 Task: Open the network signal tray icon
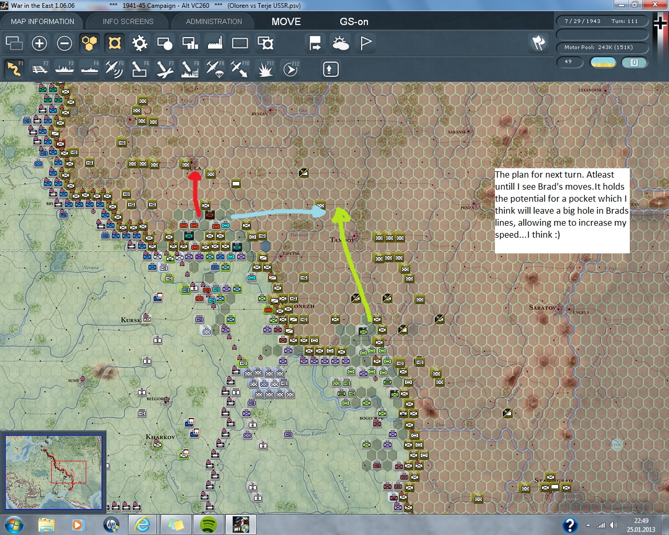coord(601,525)
